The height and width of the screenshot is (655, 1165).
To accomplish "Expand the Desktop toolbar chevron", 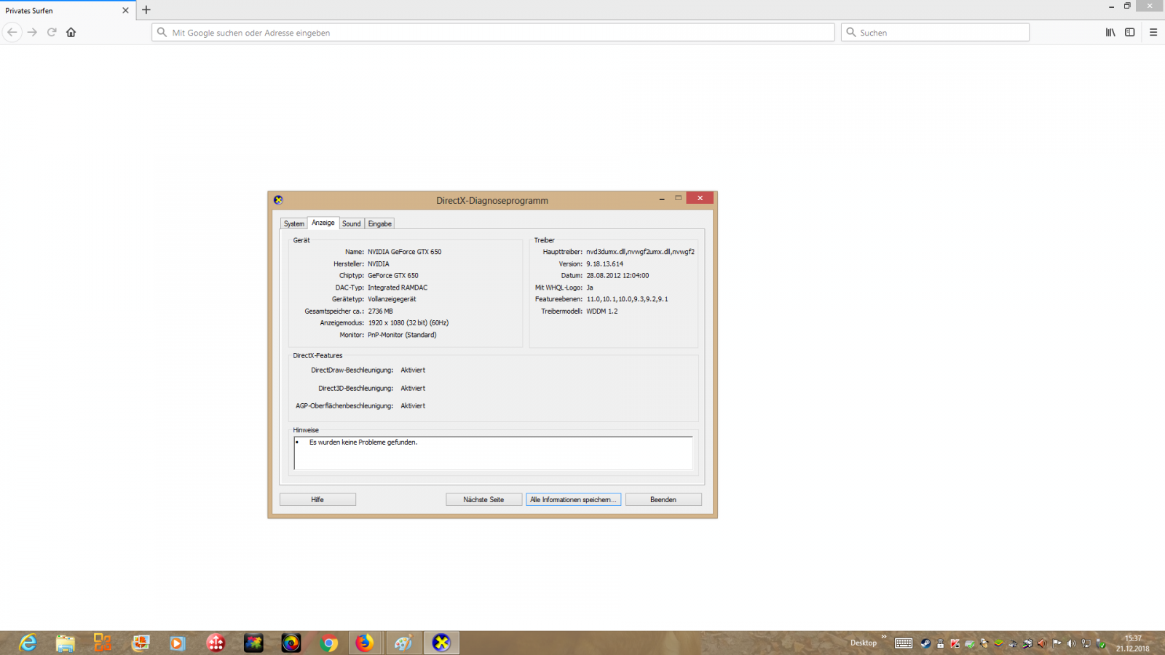I will click(884, 638).
